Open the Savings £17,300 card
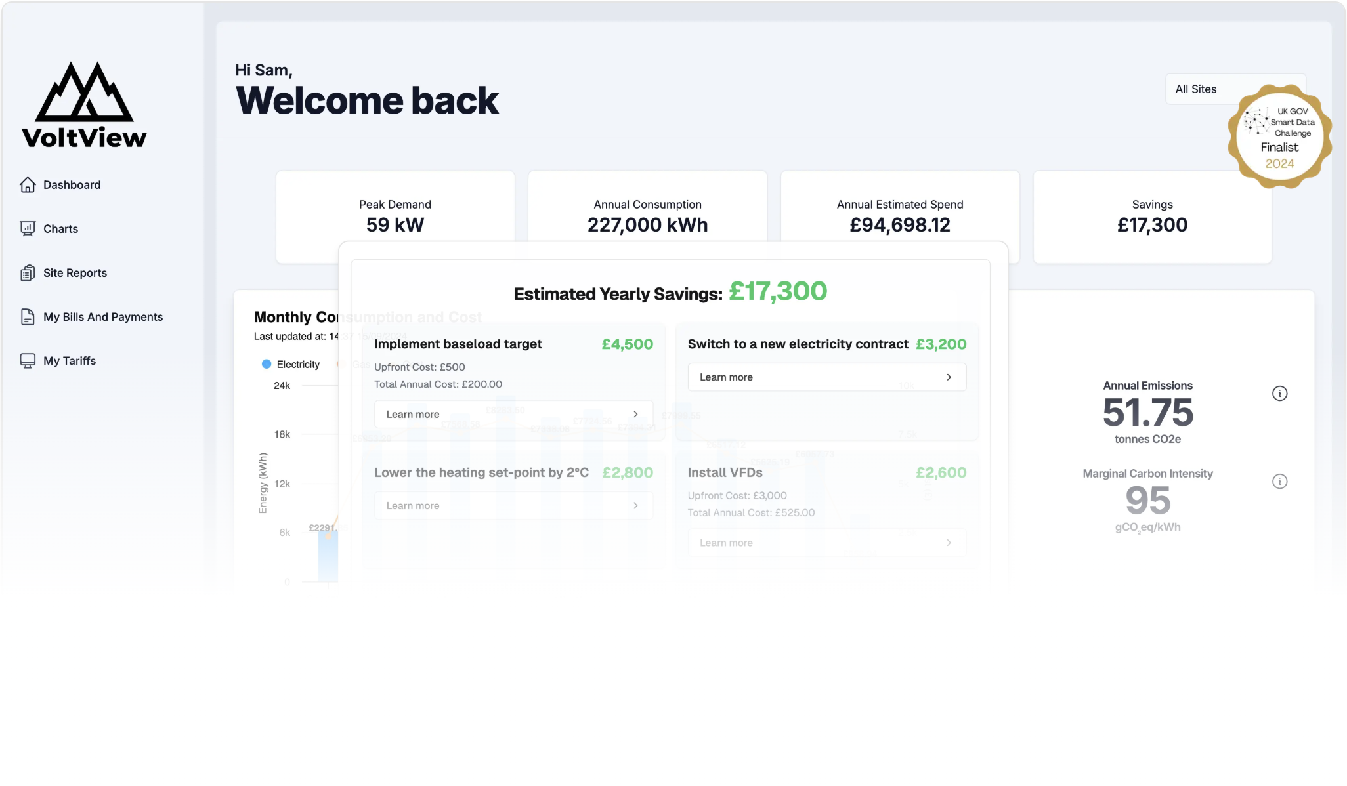Image resolution: width=1347 pixels, height=786 pixels. [x=1152, y=217]
